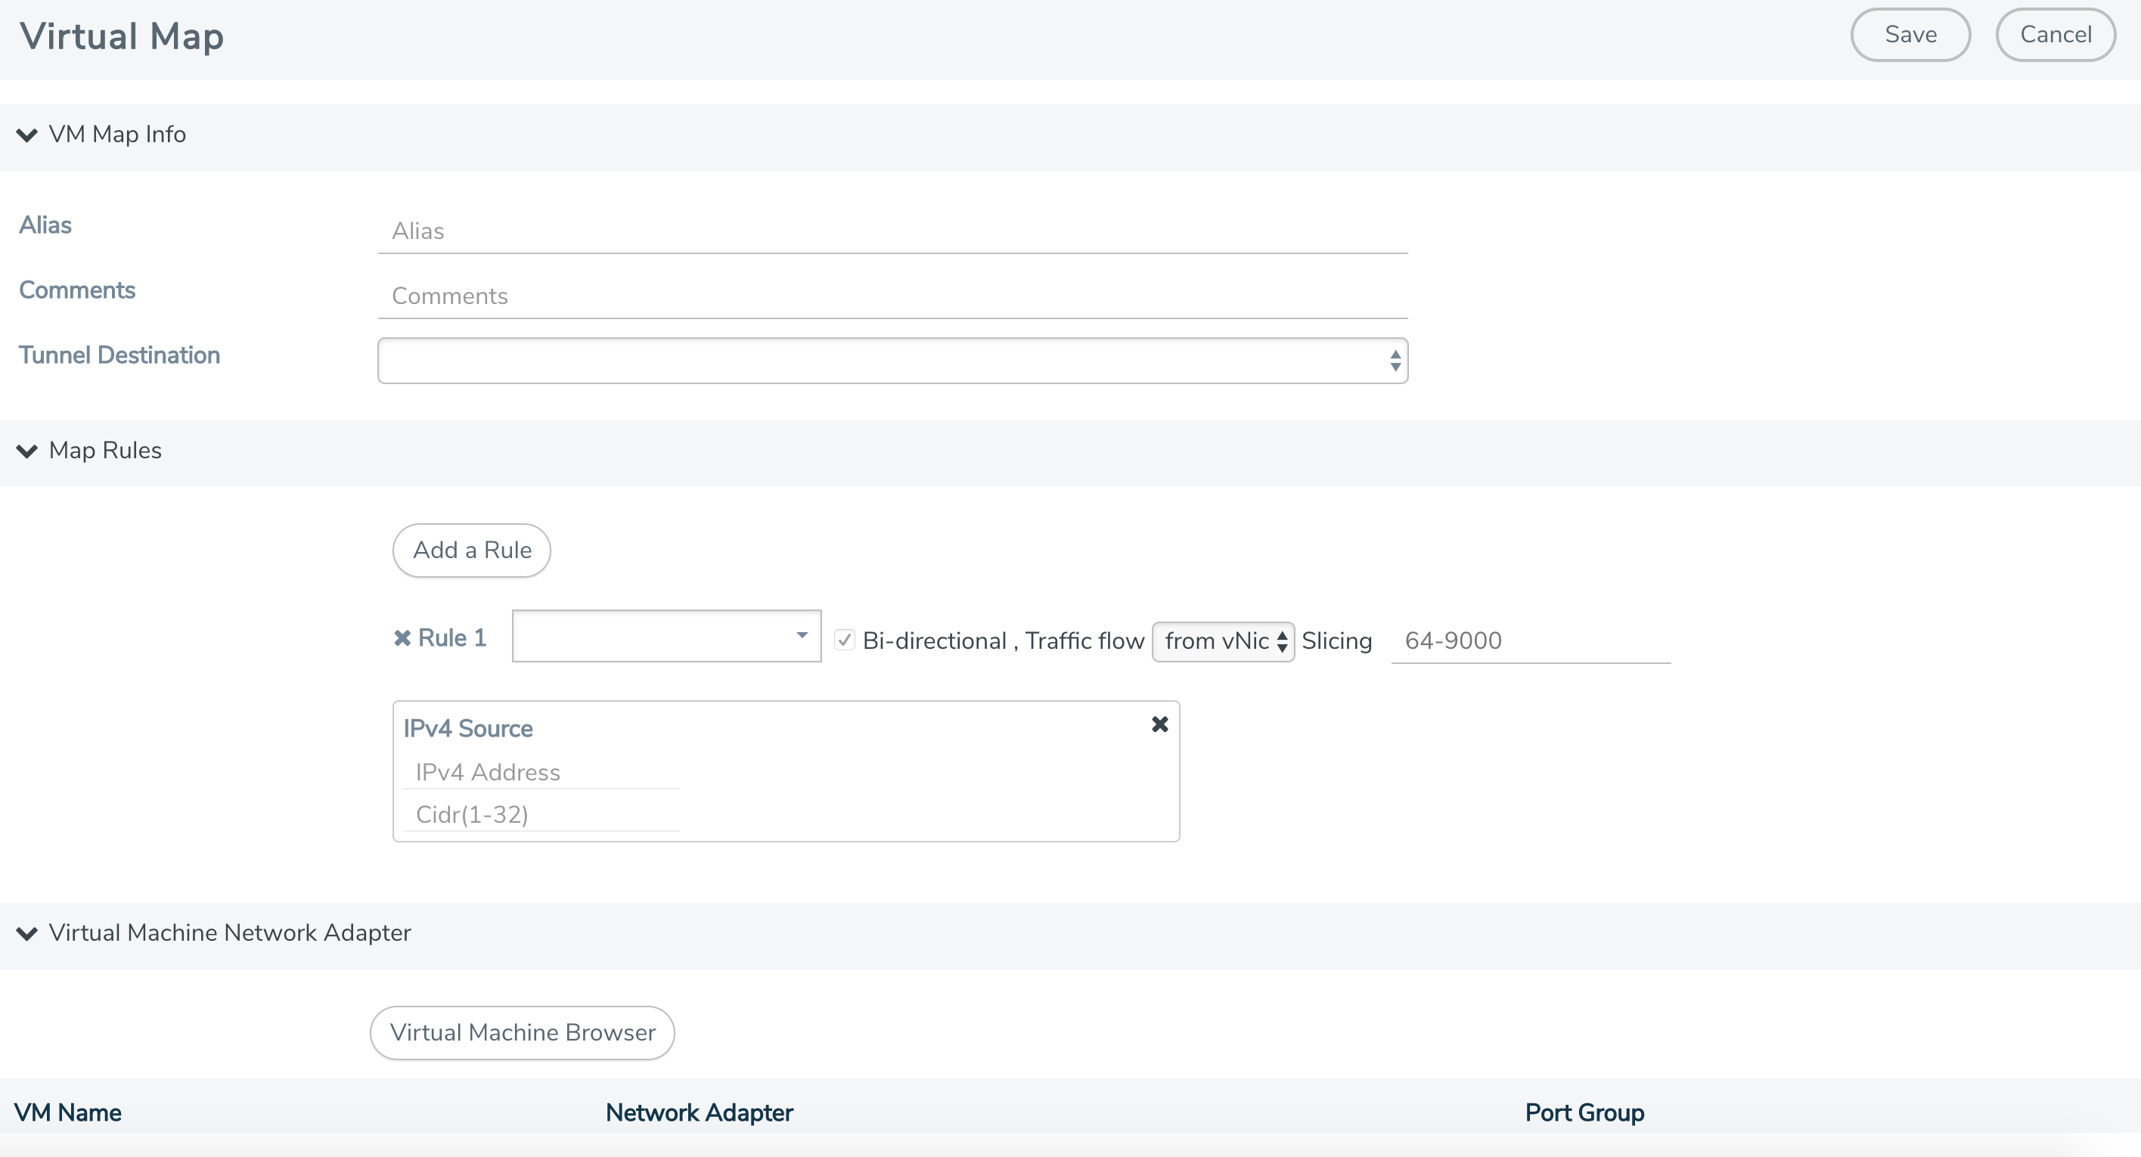Click the Alias input field

(x=892, y=231)
